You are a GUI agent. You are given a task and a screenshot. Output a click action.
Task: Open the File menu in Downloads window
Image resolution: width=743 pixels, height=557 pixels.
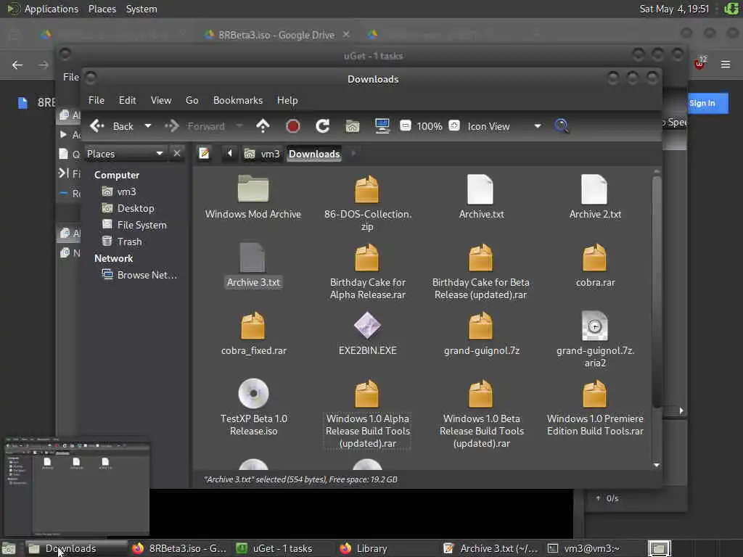pos(97,100)
